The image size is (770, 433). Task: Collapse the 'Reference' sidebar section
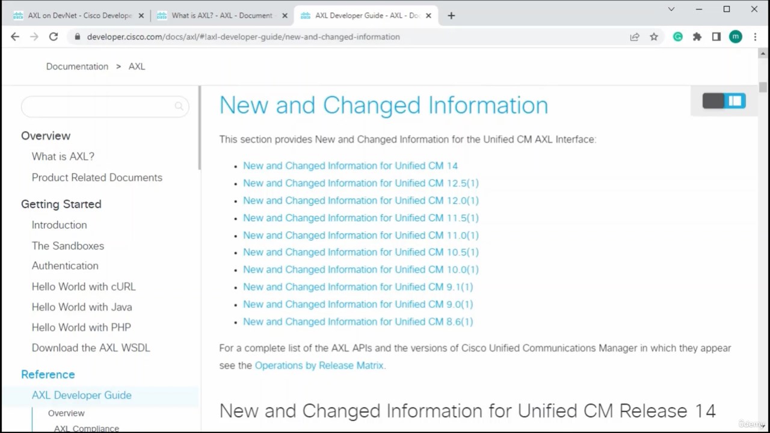(48, 374)
